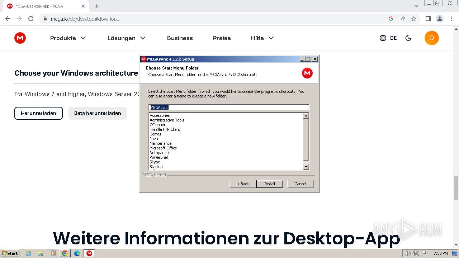The width and height of the screenshot is (459, 258).
Task: Open the Preise page
Action: (x=222, y=38)
